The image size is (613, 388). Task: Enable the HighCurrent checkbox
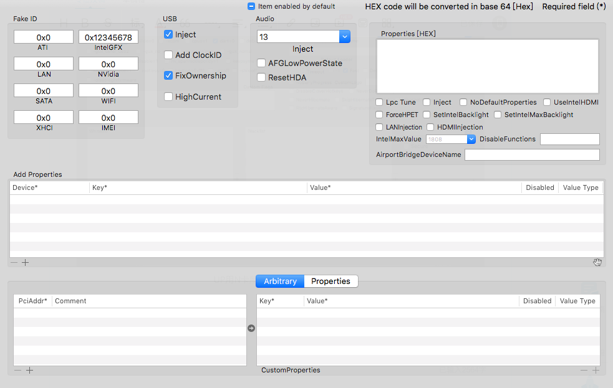pyautogui.click(x=168, y=97)
